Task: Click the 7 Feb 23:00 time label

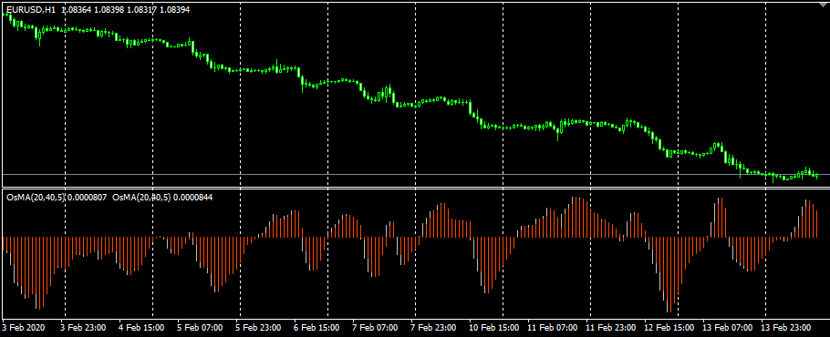Action: 433,328
